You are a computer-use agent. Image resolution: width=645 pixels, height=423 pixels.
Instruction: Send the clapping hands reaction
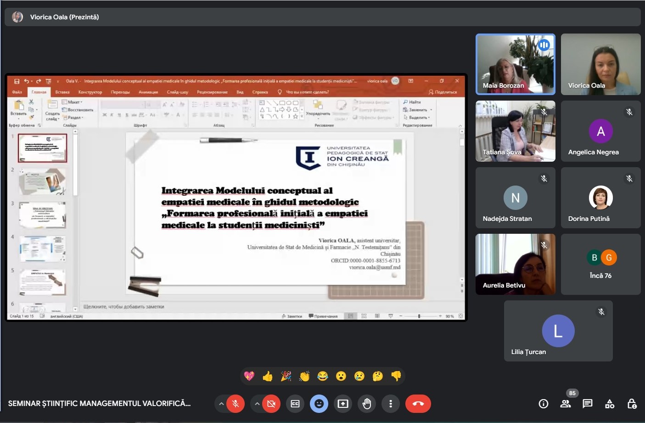click(304, 377)
